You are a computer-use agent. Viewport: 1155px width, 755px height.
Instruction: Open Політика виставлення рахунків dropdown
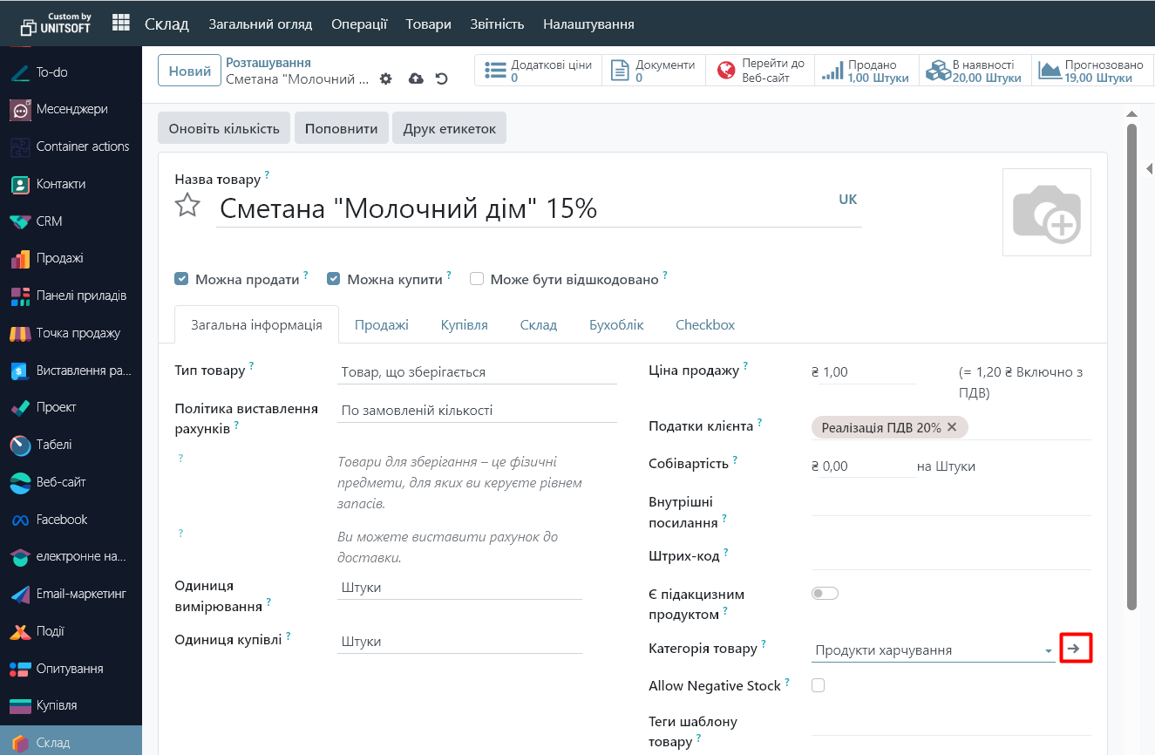tap(477, 411)
